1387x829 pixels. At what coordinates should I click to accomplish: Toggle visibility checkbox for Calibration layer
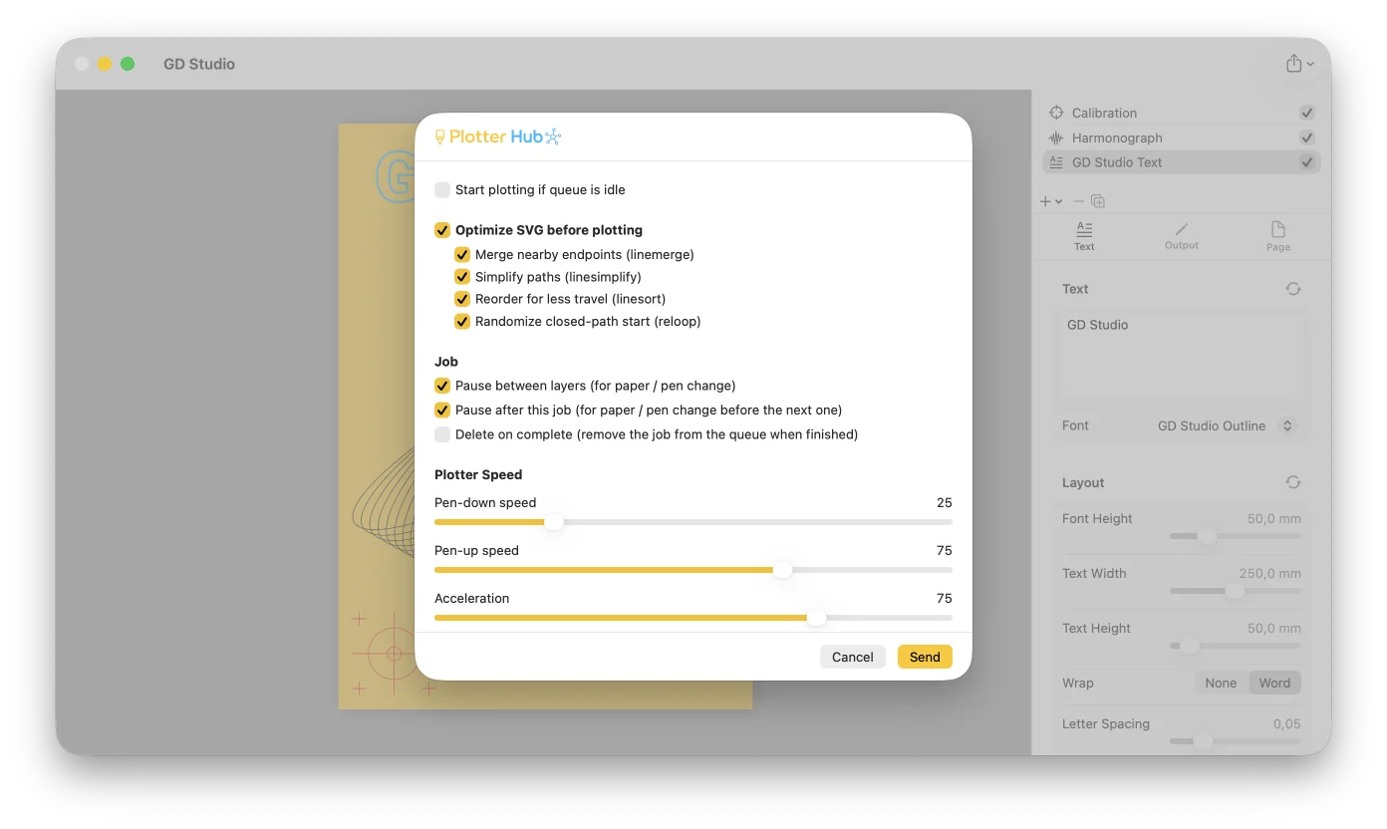pyautogui.click(x=1307, y=113)
